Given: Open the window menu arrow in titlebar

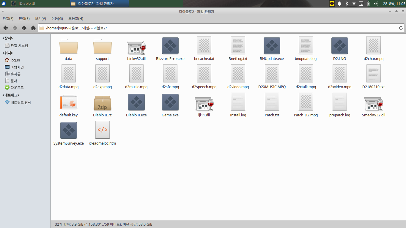Looking at the screenshot, I should tap(3, 11).
